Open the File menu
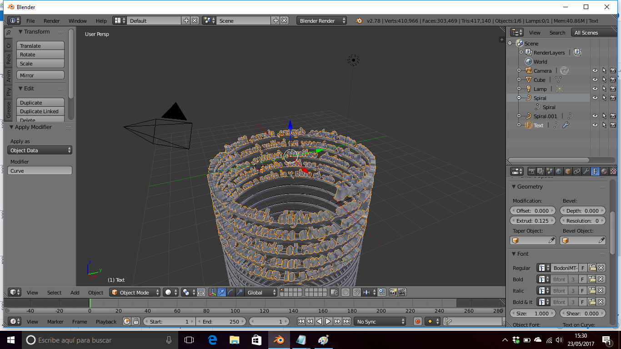Screen dimensions: 621x349 30,21
